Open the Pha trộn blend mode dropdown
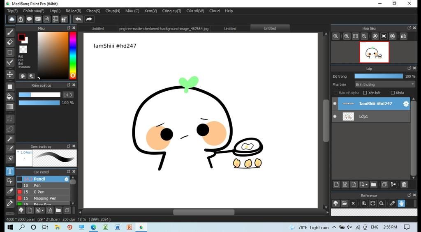 point(385,84)
